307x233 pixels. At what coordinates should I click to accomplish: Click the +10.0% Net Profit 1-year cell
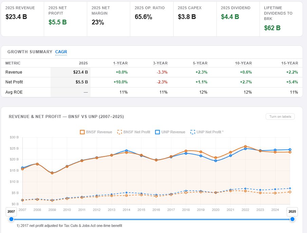point(120,82)
